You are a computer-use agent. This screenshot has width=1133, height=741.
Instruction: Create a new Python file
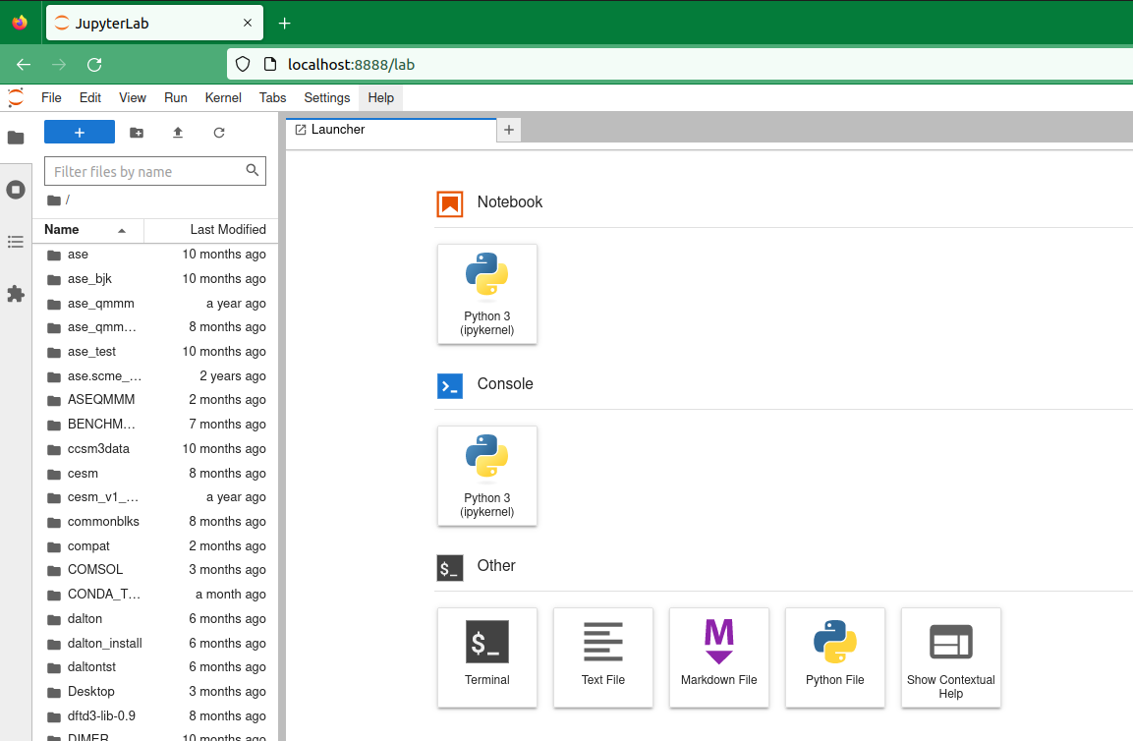click(x=834, y=657)
